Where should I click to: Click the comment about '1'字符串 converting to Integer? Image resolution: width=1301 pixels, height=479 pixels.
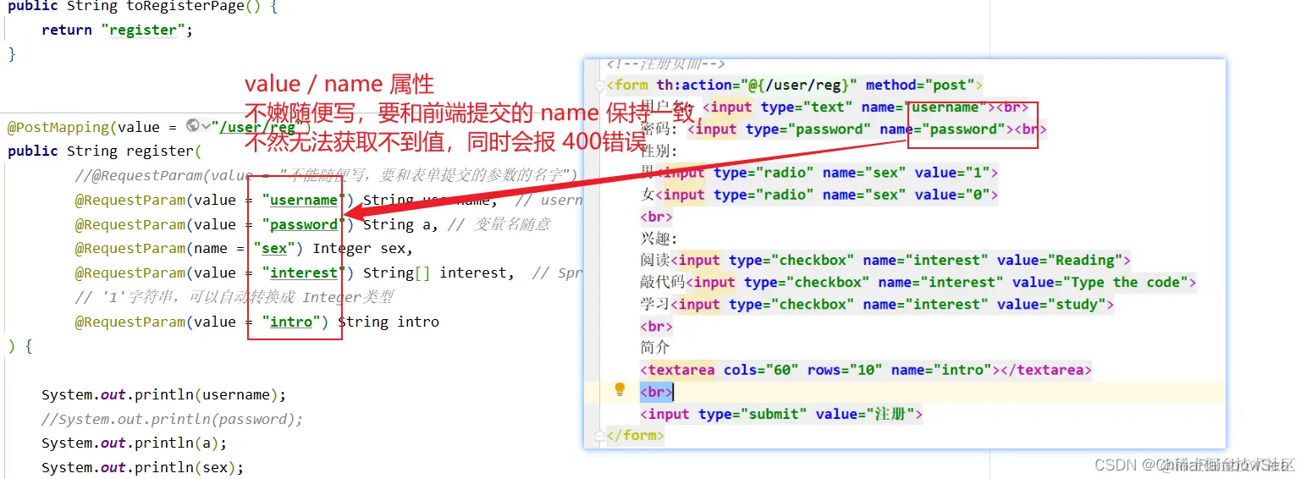[x=234, y=298]
